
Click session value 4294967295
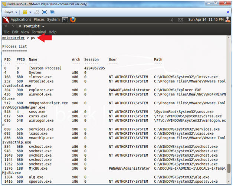click(x=95, y=68)
